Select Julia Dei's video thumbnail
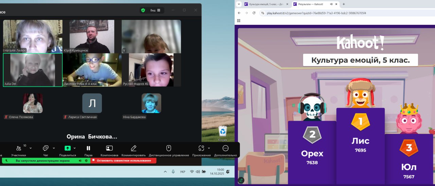The image size is (435, 186). [x=33, y=70]
